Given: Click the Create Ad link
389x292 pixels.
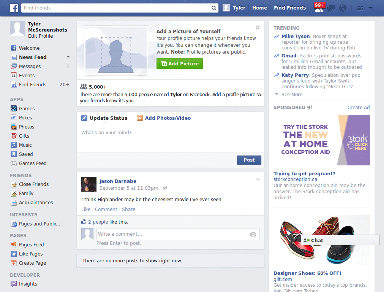Looking at the screenshot, I should point(359,108).
